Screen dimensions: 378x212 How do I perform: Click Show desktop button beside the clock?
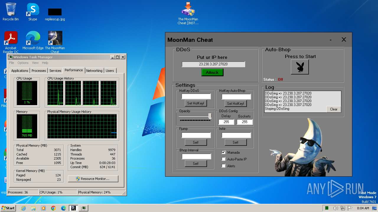[375, 208]
